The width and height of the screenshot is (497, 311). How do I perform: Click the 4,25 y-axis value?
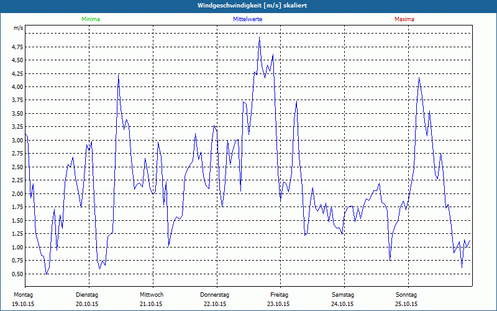(x=18, y=73)
